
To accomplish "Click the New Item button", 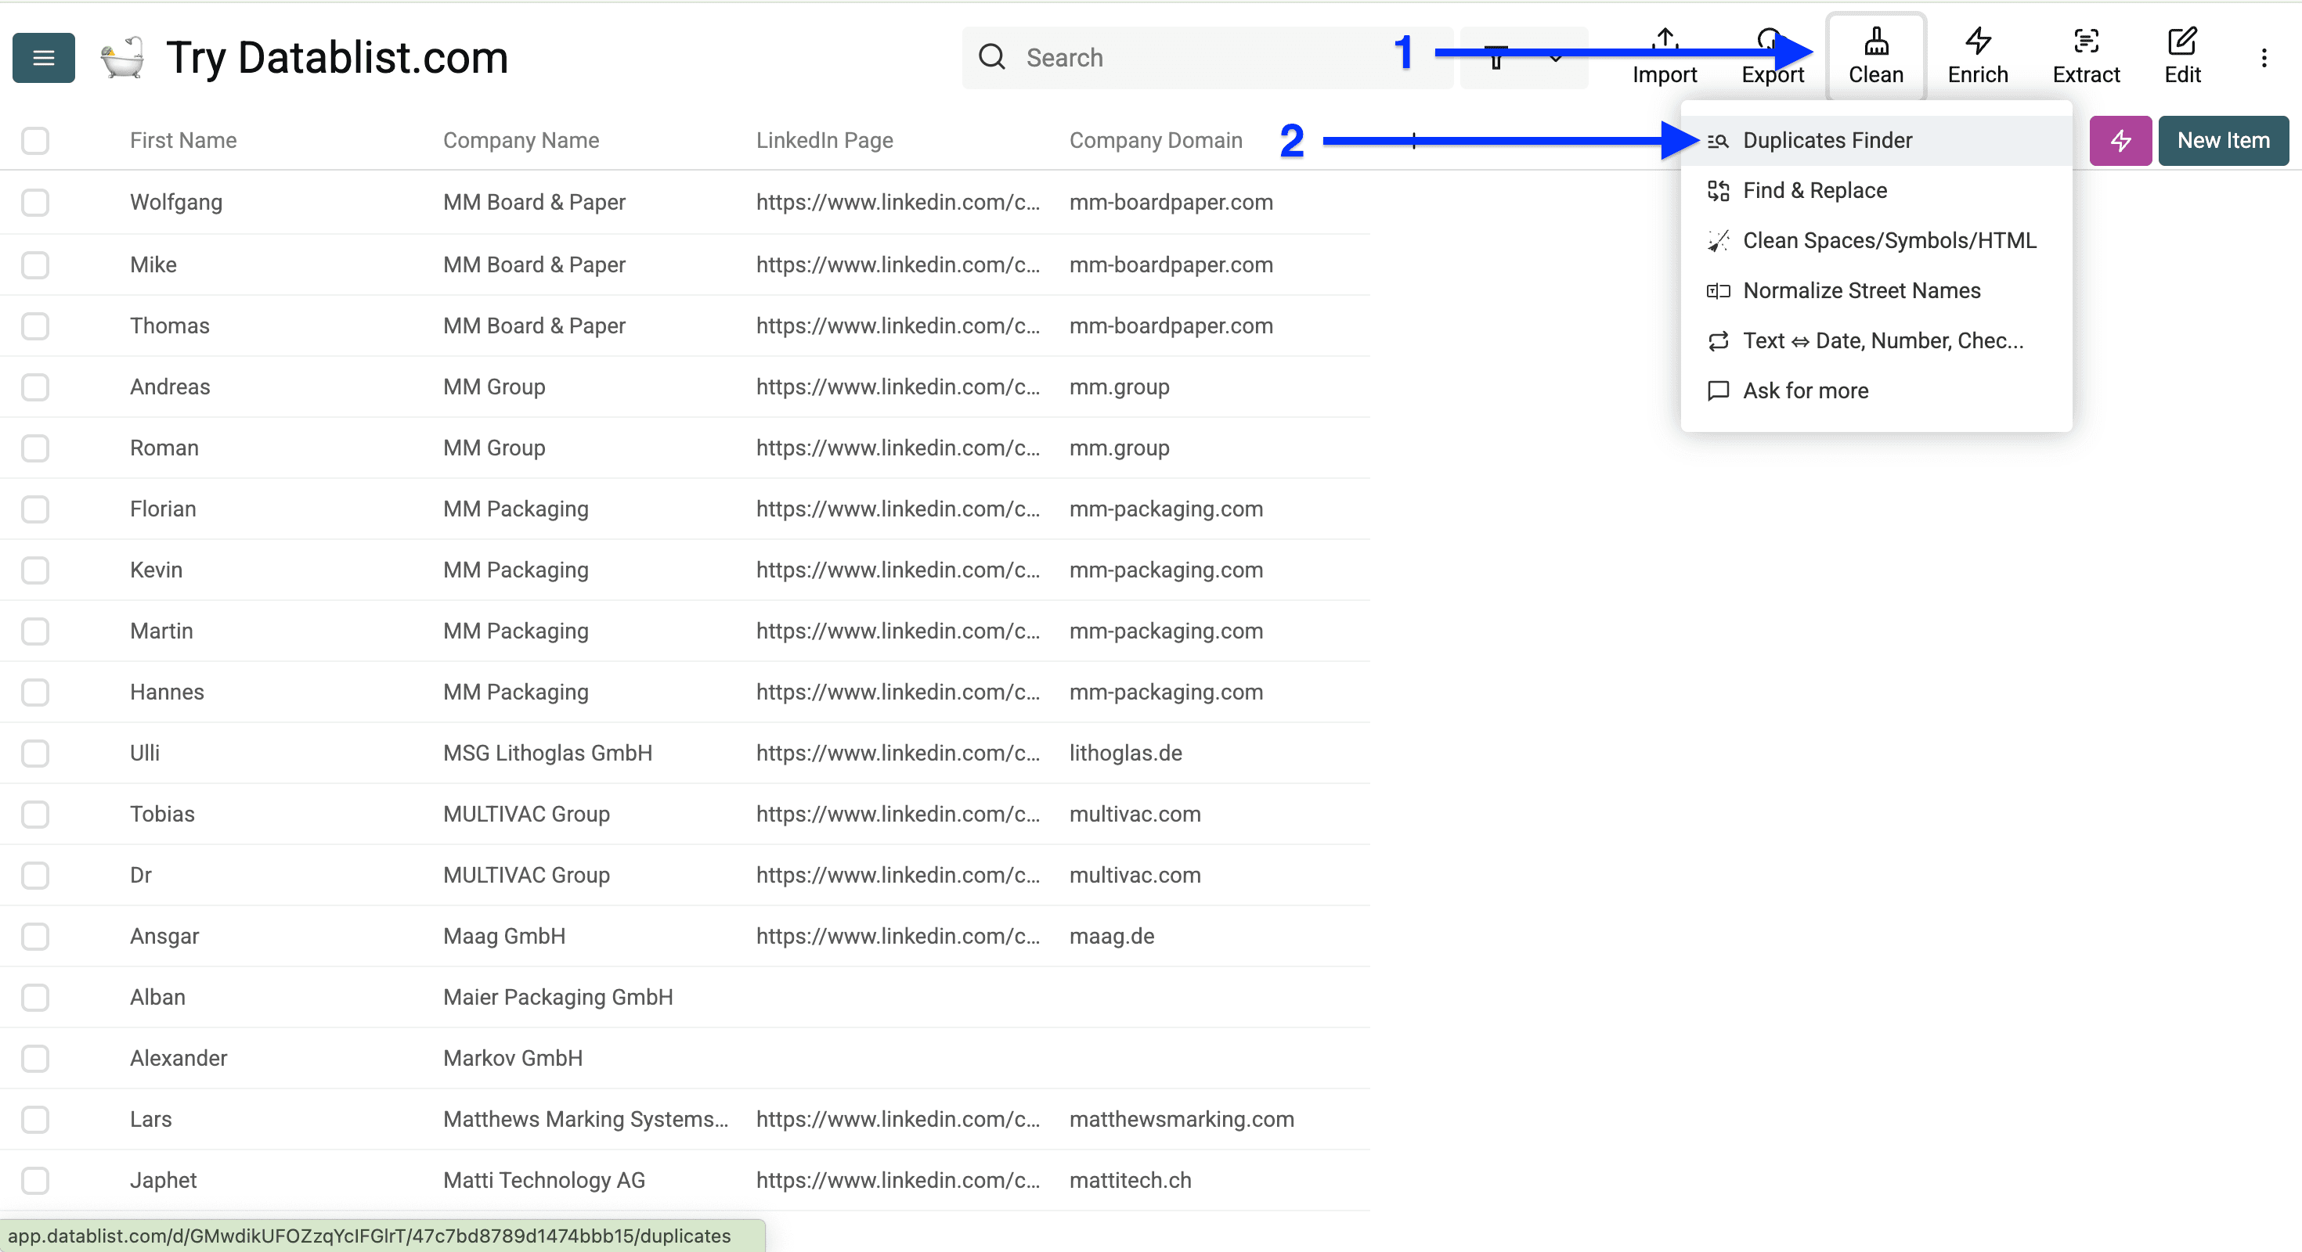I will tap(2224, 140).
